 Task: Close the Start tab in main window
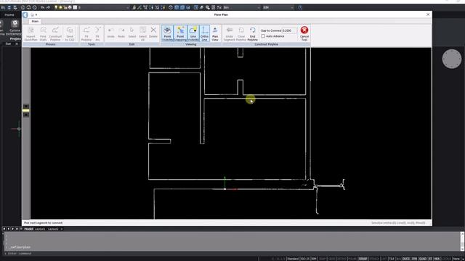coord(17,43)
